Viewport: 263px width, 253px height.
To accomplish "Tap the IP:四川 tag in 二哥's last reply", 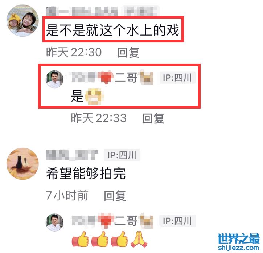I will coord(177,221).
